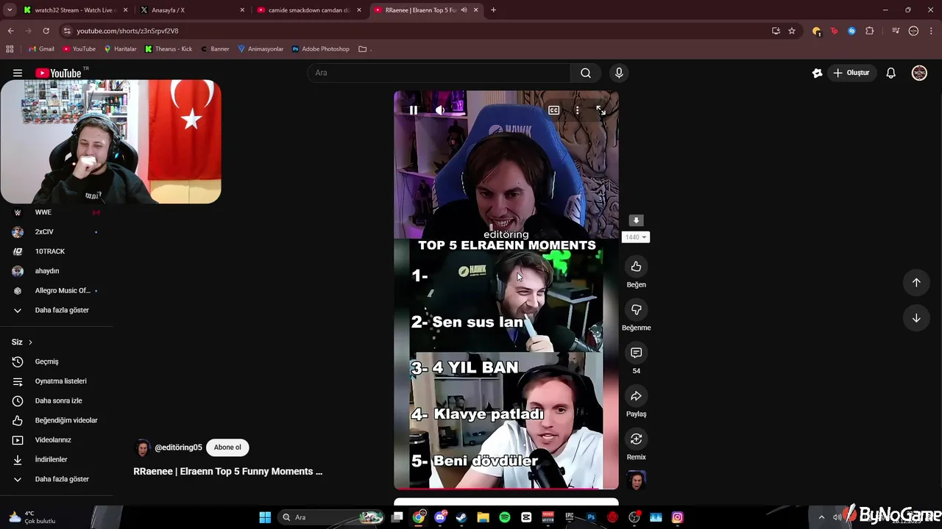Launch Spotify from the taskbar
This screenshot has width=942, height=529.
(x=505, y=517)
